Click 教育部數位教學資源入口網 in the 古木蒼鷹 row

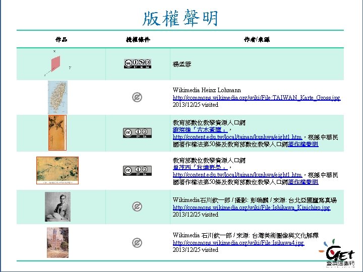coord(209,122)
